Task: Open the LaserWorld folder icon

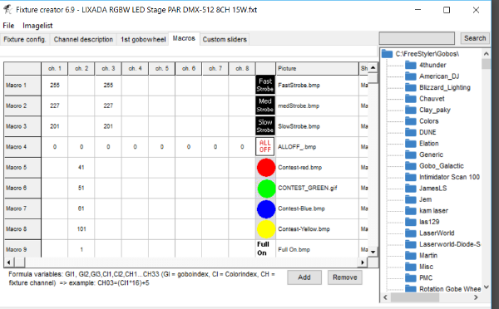Action: [x=411, y=233]
